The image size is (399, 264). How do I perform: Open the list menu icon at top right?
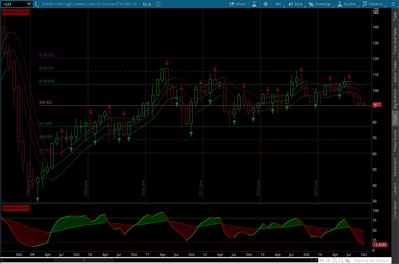393,4
